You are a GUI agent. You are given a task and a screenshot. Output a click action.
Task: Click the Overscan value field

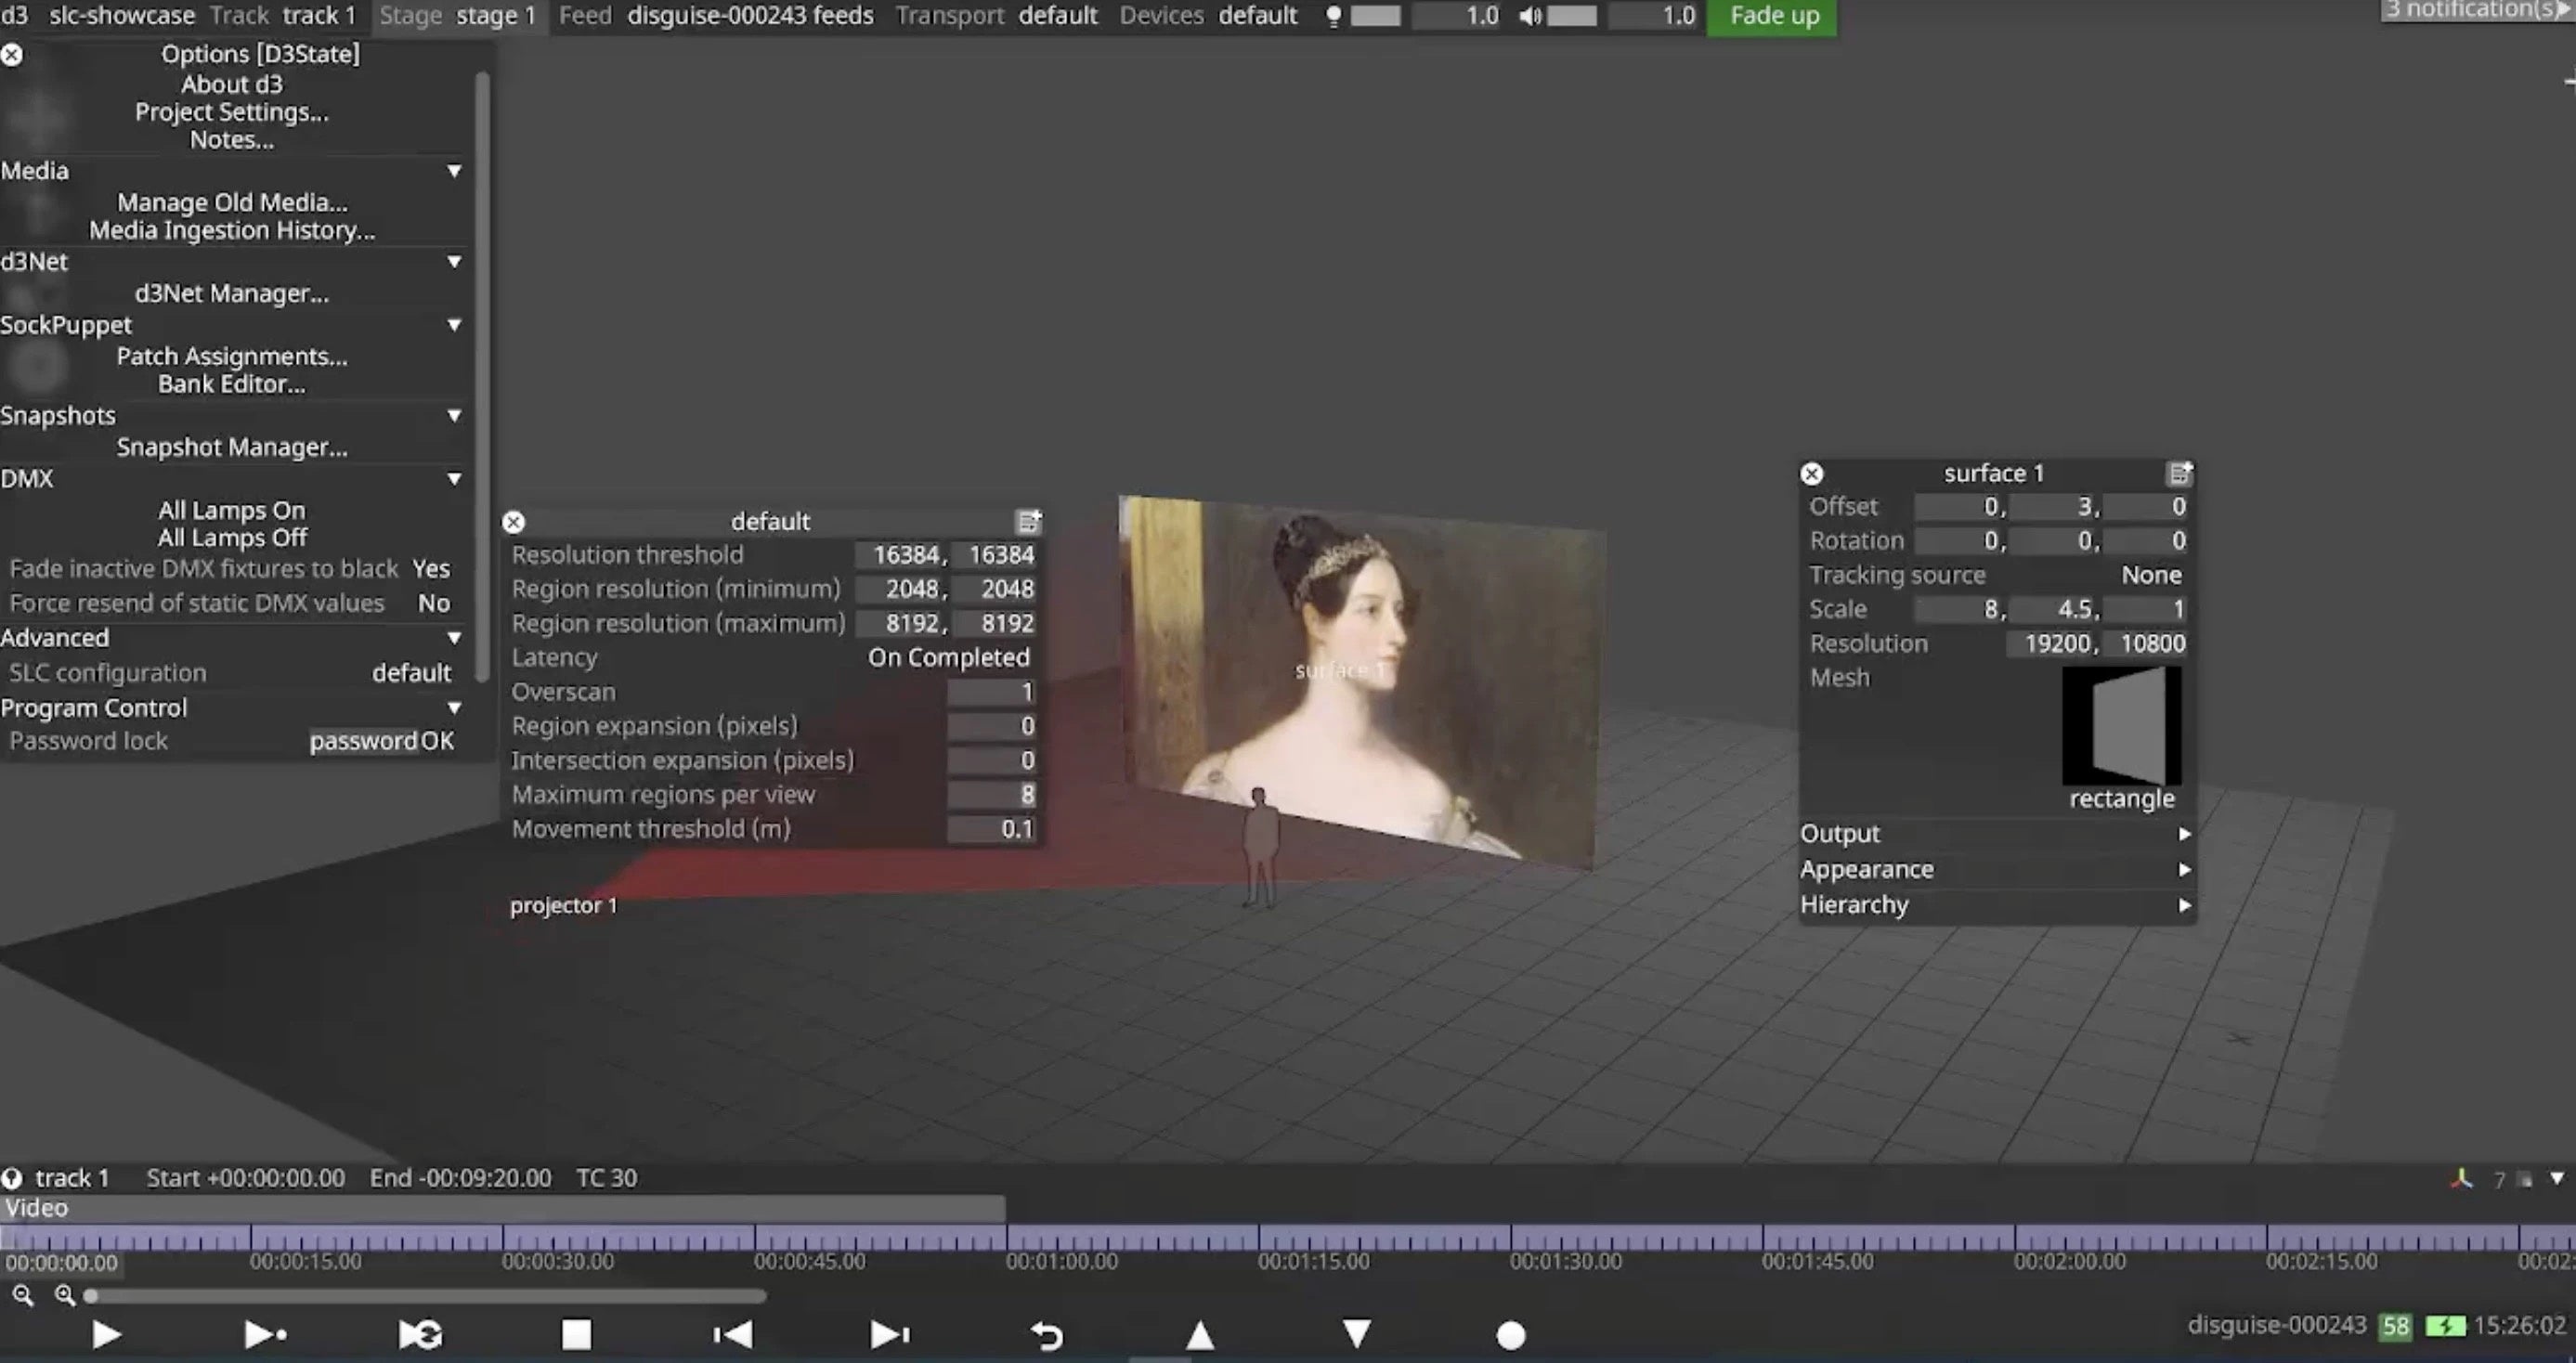coord(990,692)
